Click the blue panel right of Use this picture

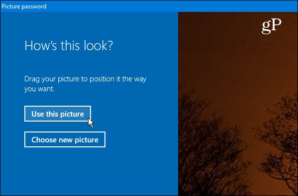(133, 114)
